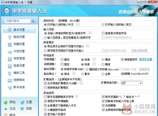
Task: Click the 短语设置 icon
Action: (x=10, y=66)
